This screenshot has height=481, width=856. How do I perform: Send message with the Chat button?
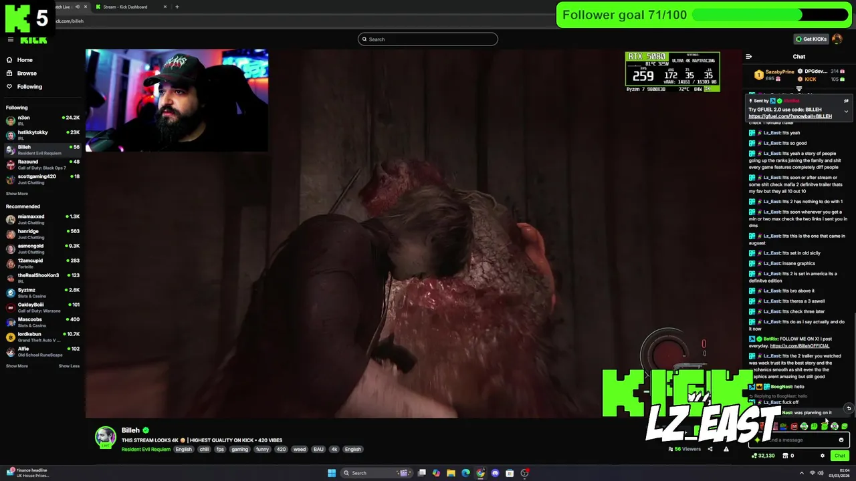point(839,456)
